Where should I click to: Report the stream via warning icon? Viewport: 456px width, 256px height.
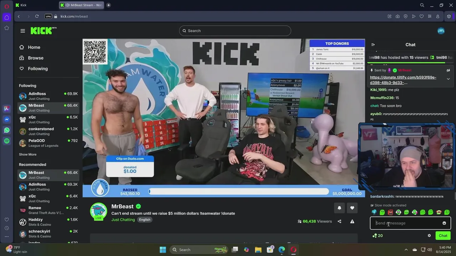352,222
